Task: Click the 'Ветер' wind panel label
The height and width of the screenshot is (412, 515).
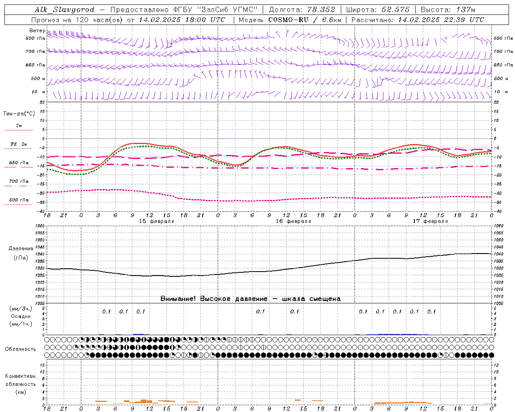Action: pos(37,31)
